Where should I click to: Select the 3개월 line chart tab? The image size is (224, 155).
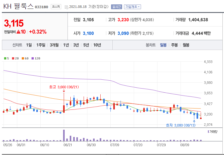pyautogui.click(x=54, y=45)
